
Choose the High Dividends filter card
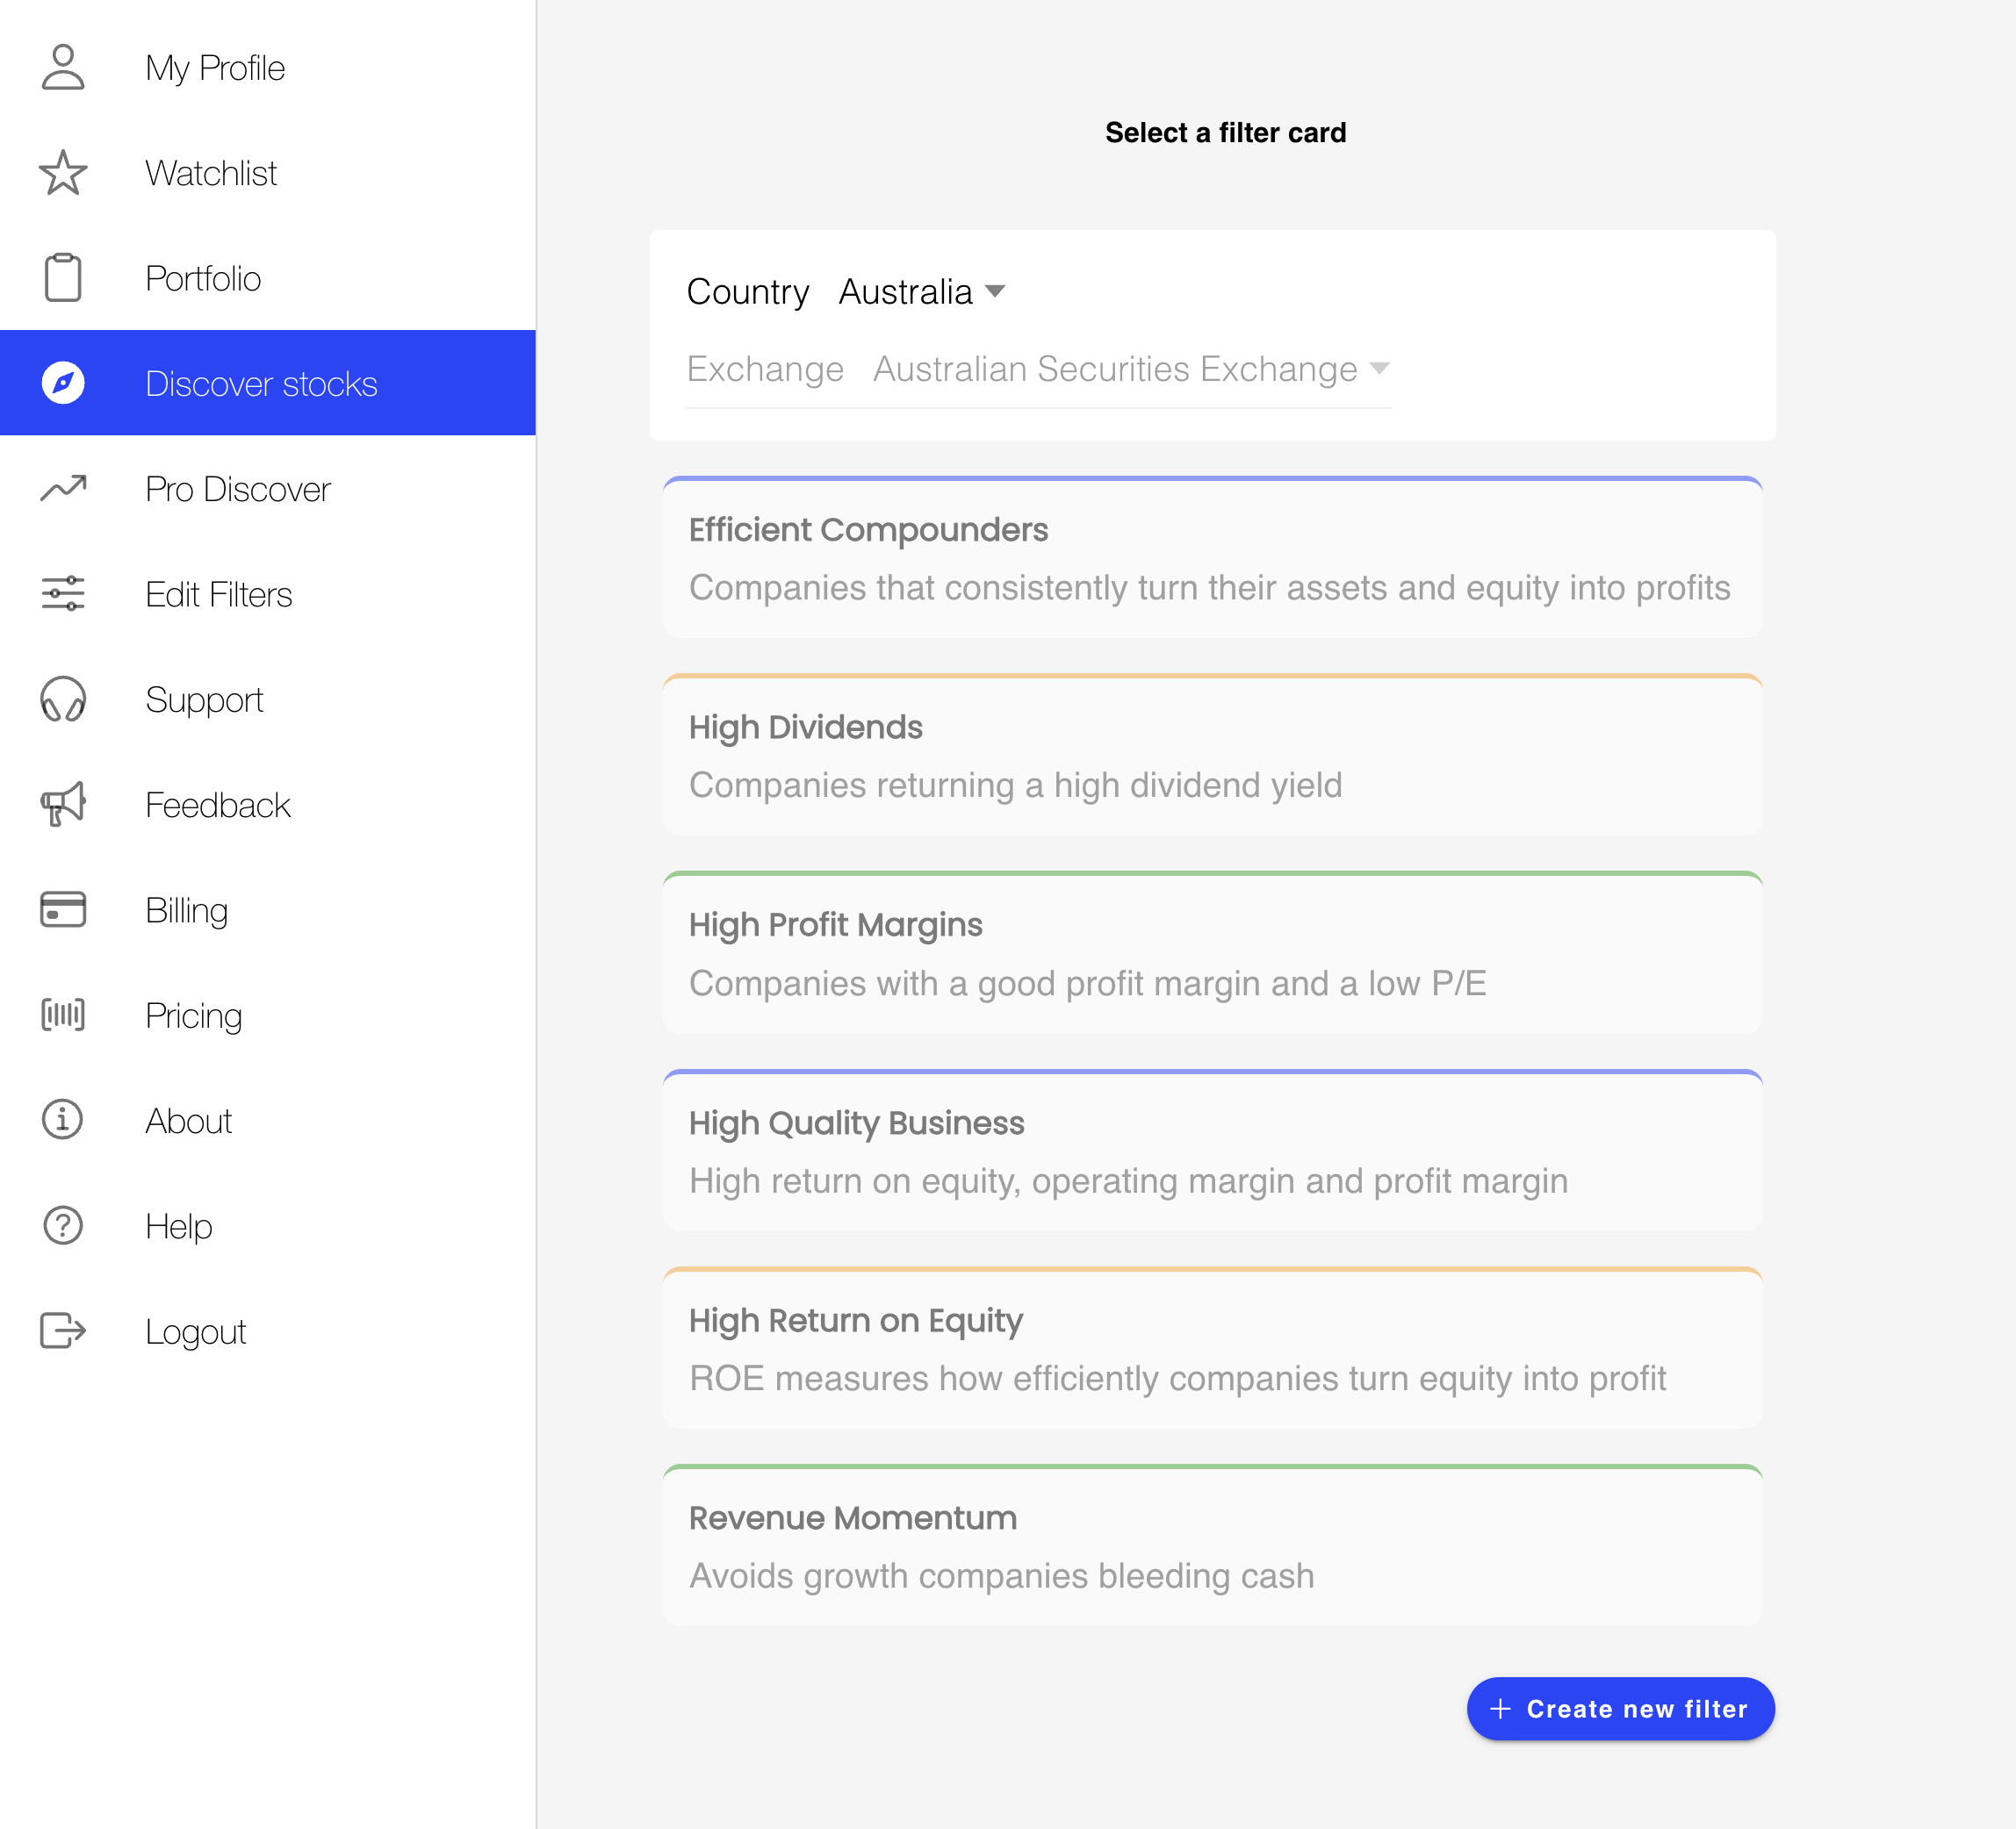pos(1212,756)
